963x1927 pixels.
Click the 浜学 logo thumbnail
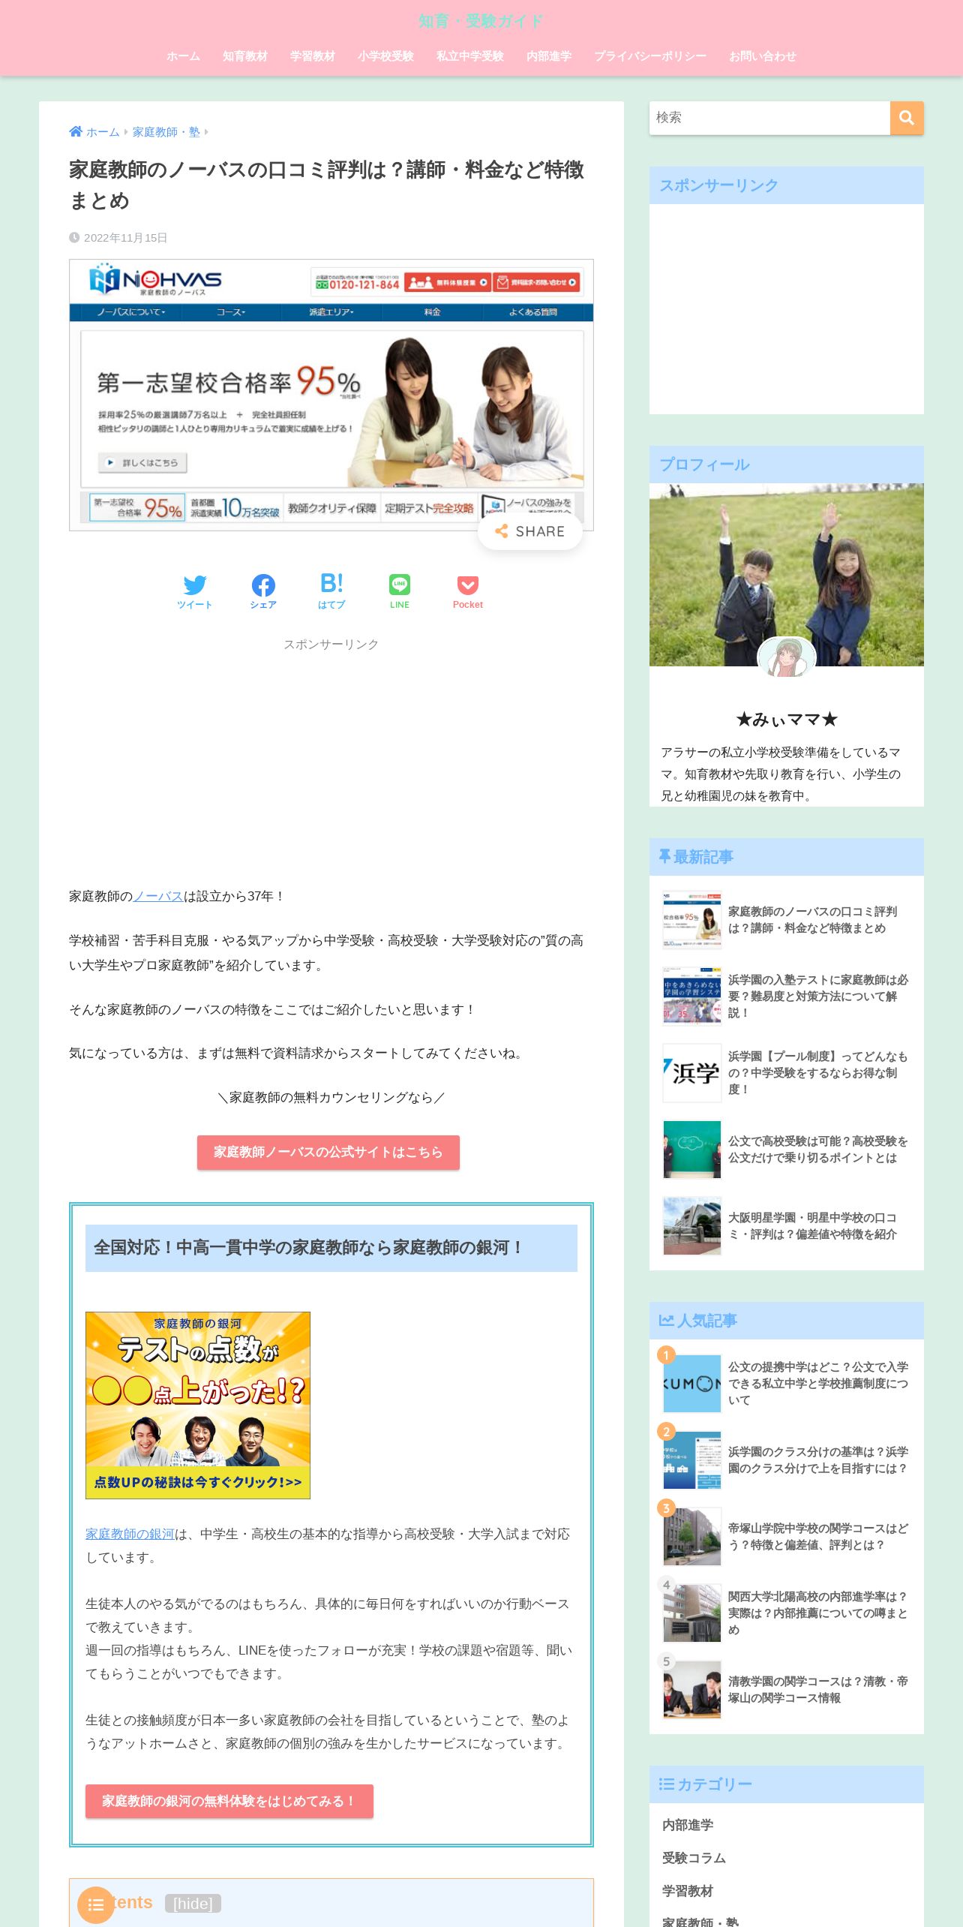point(692,1073)
